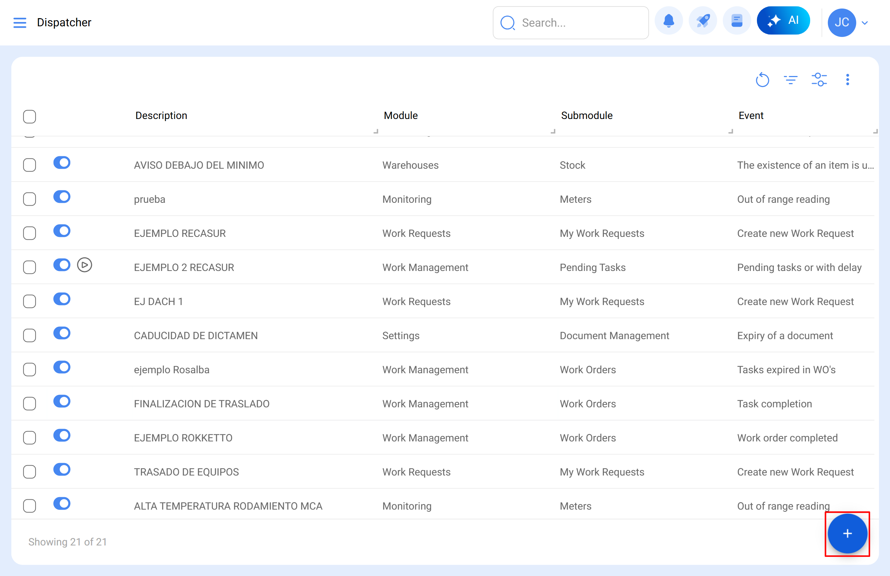This screenshot has width=890, height=576.
Task: Open the three-dot more options menu
Action: pos(847,80)
